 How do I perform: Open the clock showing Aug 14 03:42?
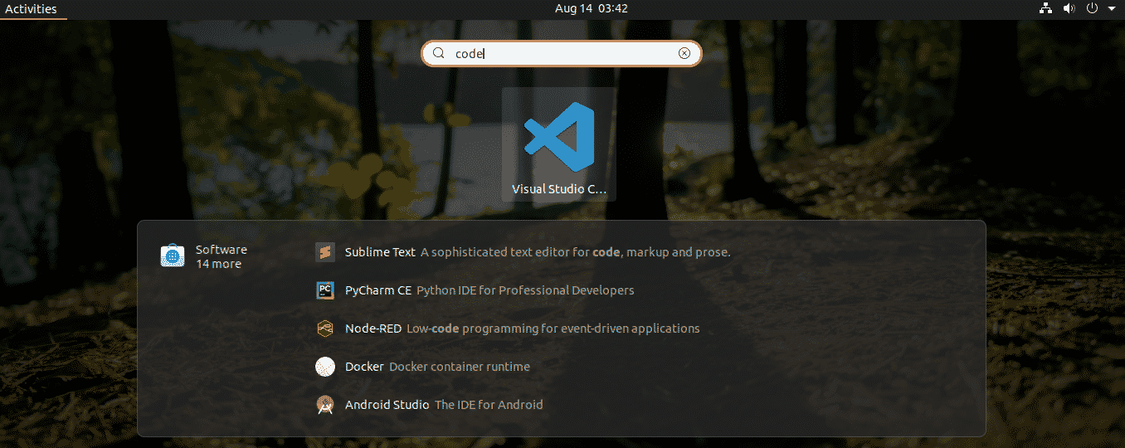point(591,9)
